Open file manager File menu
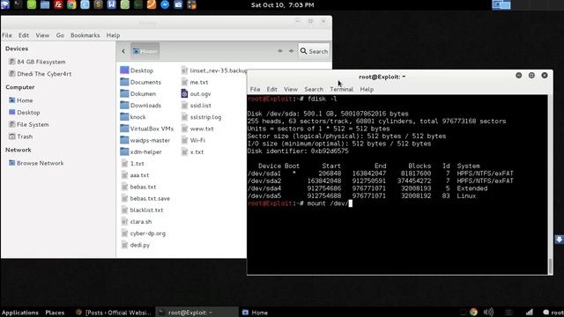Image resolution: width=564 pixels, height=317 pixels. [x=7, y=35]
